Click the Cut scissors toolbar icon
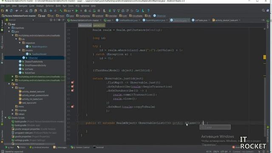Viewport: 272px width, 153px height. tap(26, 11)
